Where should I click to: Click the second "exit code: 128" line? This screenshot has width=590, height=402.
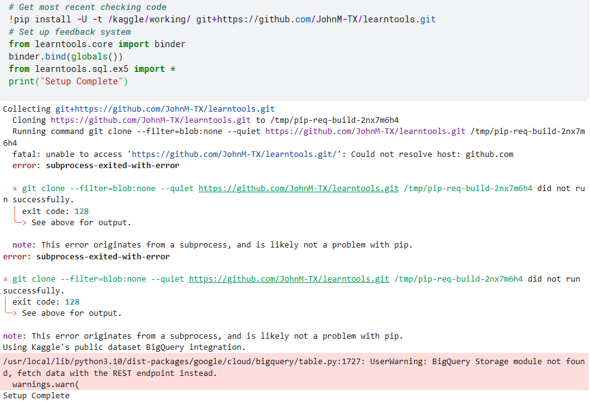[x=46, y=302]
